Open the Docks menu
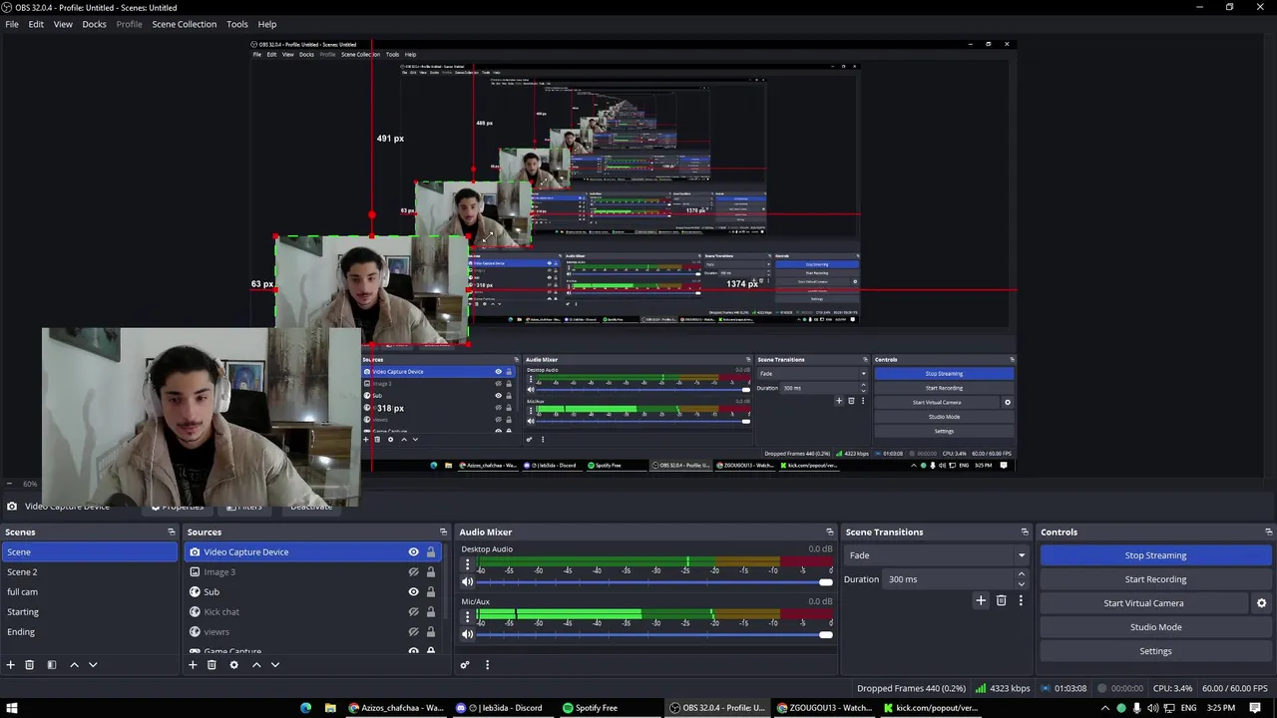Image resolution: width=1277 pixels, height=718 pixels. click(94, 24)
